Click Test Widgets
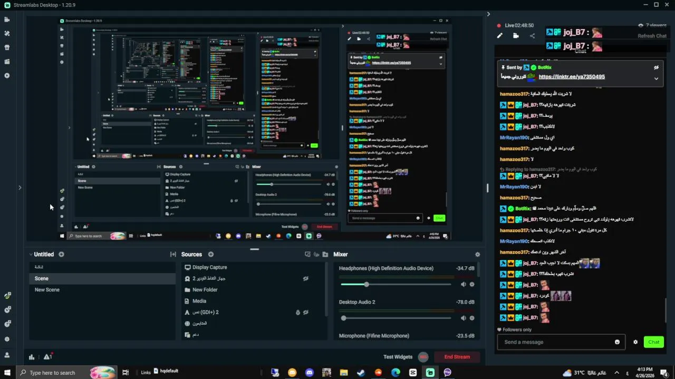The height and width of the screenshot is (379, 675). pyautogui.click(x=398, y=357)
